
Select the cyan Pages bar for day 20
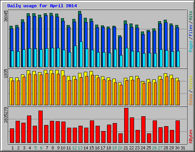point(121,61)
